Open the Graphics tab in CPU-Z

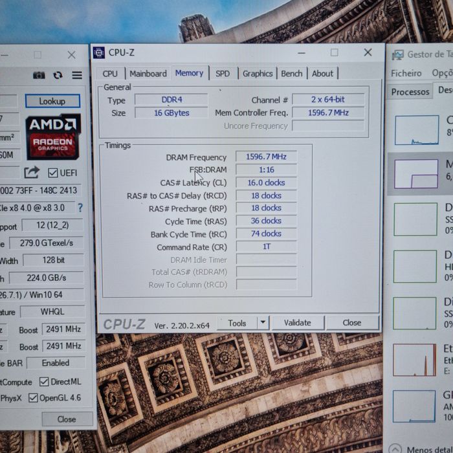pos(258,74)
